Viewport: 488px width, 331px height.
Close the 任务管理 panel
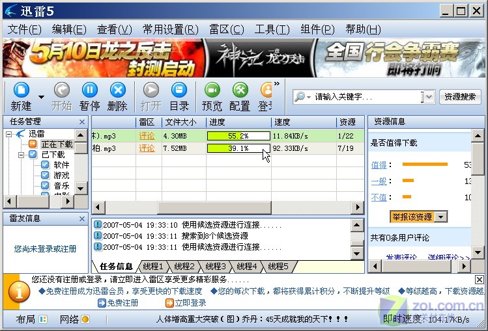coord(82,122)
